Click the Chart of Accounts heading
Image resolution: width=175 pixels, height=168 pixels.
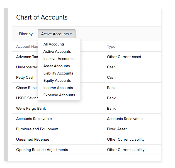tap(42, 17)
